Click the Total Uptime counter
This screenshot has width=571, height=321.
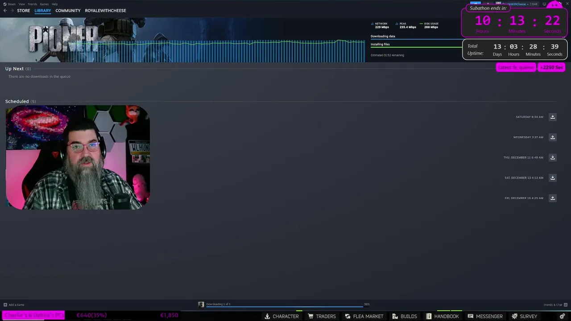515,49
